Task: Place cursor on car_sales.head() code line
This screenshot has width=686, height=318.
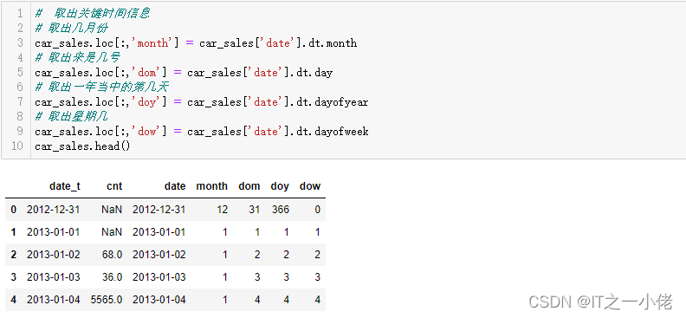Action: 82,146
